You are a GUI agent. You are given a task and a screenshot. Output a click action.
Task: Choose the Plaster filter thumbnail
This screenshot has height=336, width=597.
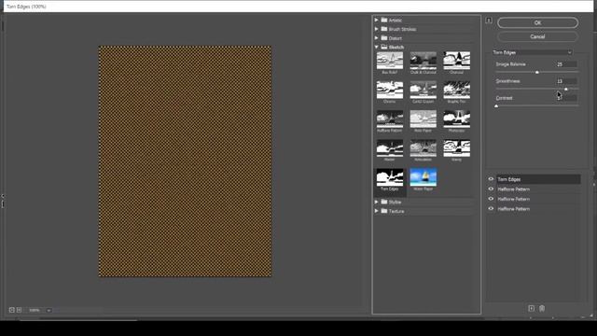point(390,148)
